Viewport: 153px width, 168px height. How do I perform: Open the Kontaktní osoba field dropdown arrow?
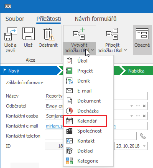[x=132, y=116]
